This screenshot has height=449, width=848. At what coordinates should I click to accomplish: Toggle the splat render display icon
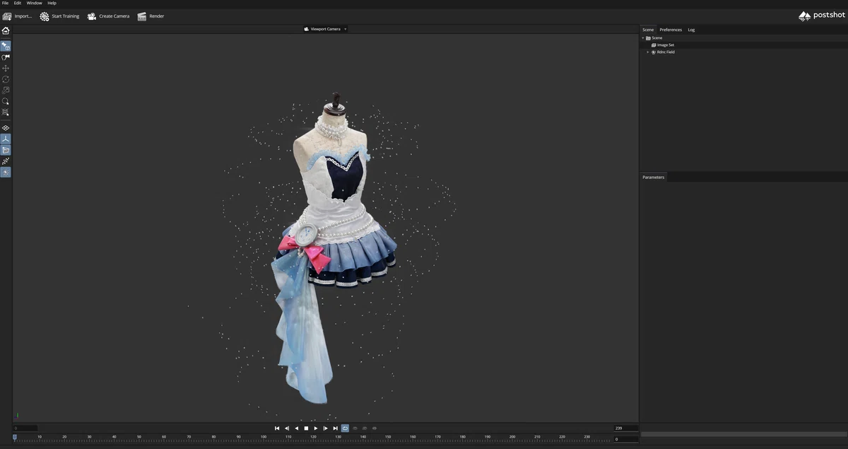click(x=6, y=173)
